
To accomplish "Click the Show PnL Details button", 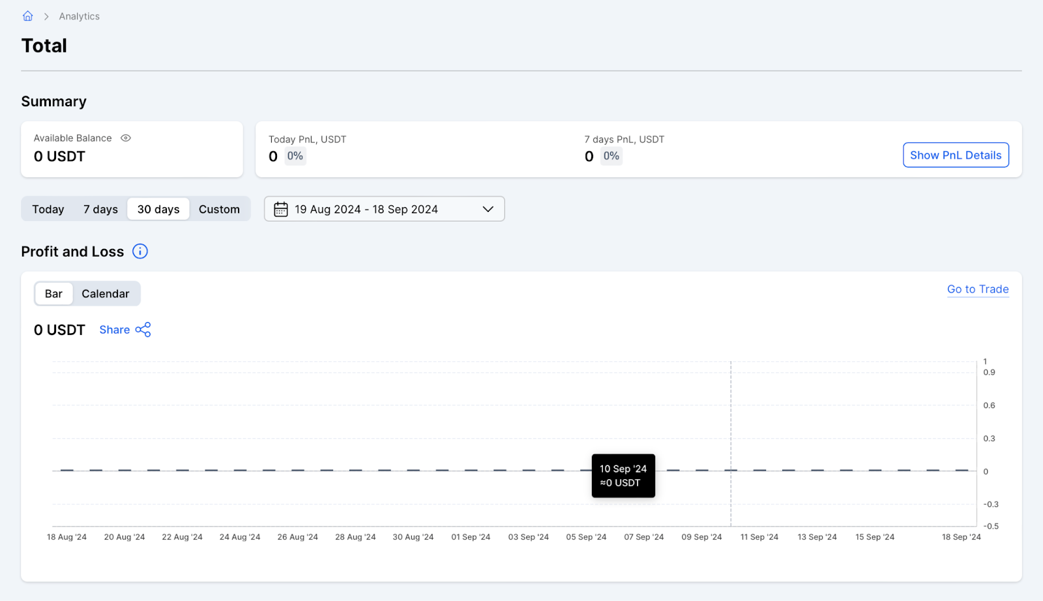I will (x=955, y=155).
